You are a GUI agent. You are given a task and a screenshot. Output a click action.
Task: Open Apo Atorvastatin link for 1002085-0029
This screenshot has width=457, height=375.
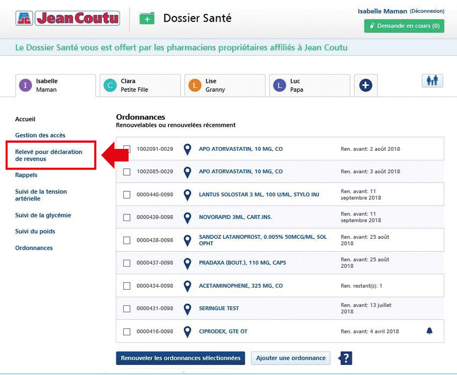click(241, 171)
